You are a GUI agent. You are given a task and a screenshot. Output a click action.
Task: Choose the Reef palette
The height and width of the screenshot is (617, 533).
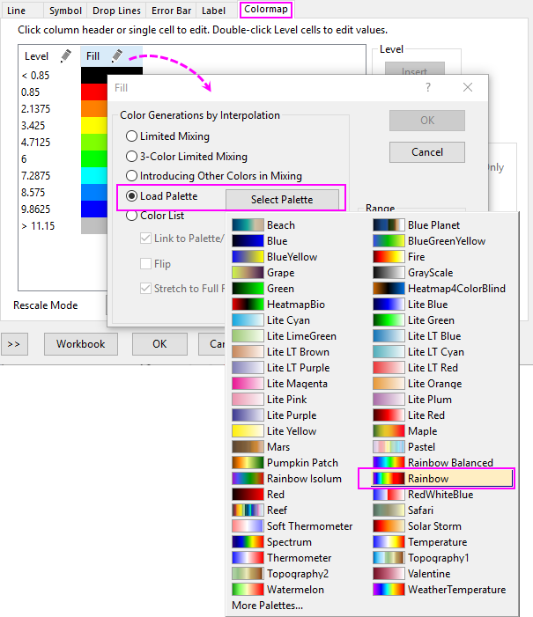260,510
